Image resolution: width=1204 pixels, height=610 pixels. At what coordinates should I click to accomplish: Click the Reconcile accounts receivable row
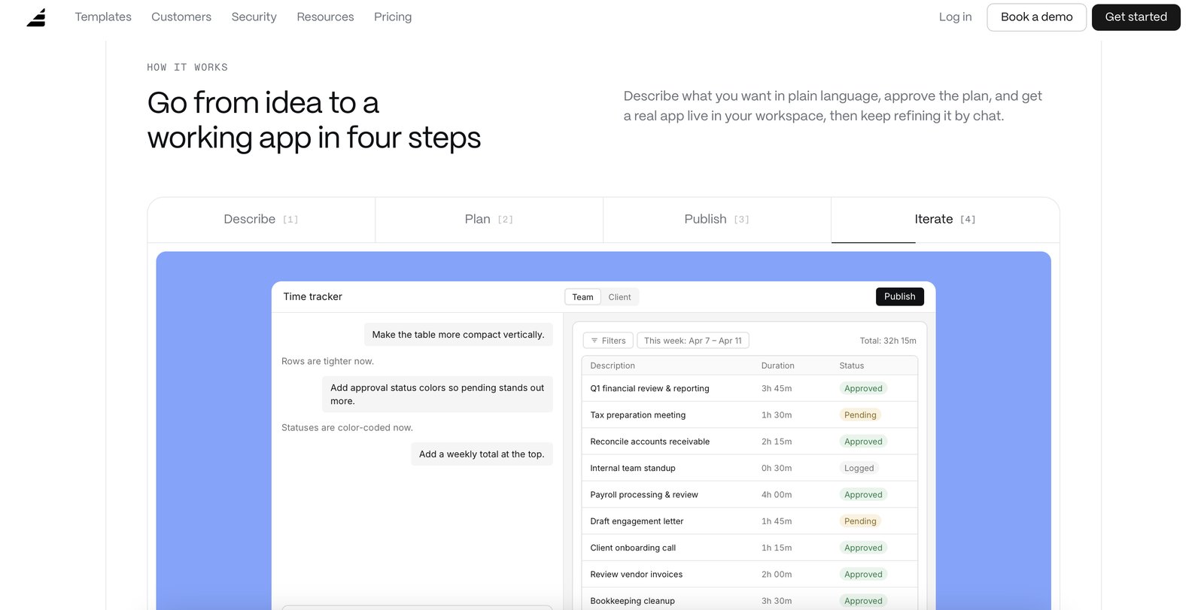coord(749,442)
